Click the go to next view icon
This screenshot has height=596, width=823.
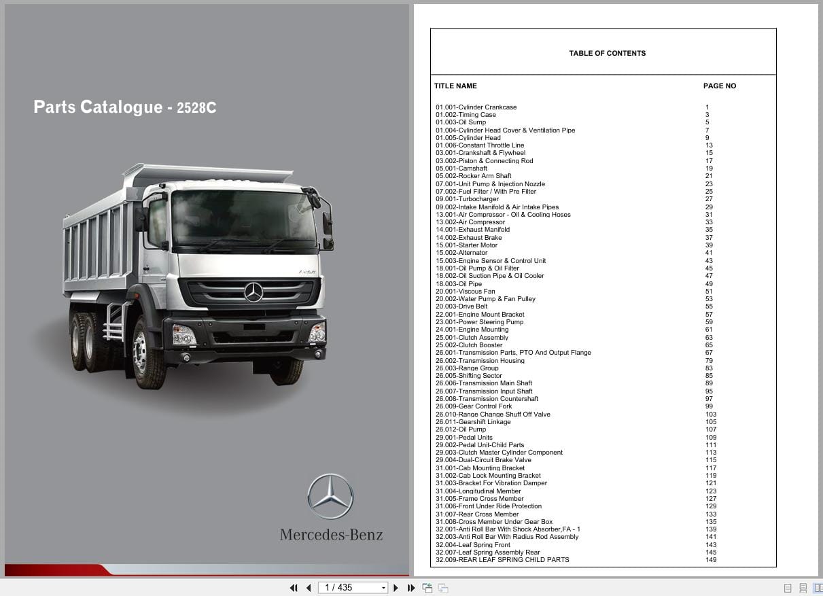coord(443,588)
